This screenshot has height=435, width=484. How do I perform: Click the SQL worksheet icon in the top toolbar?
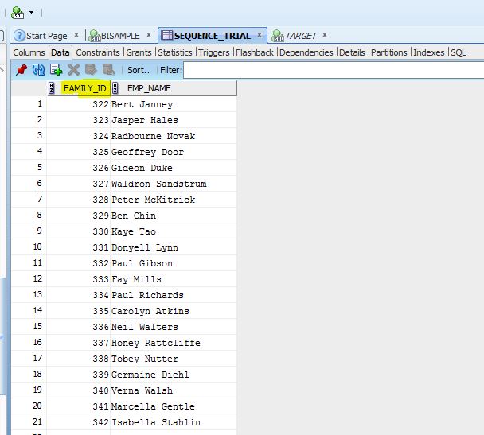18,13
